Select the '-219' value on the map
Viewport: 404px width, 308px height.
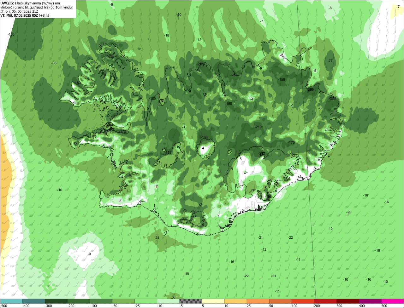pyautogui.click(x=258, y=127)
